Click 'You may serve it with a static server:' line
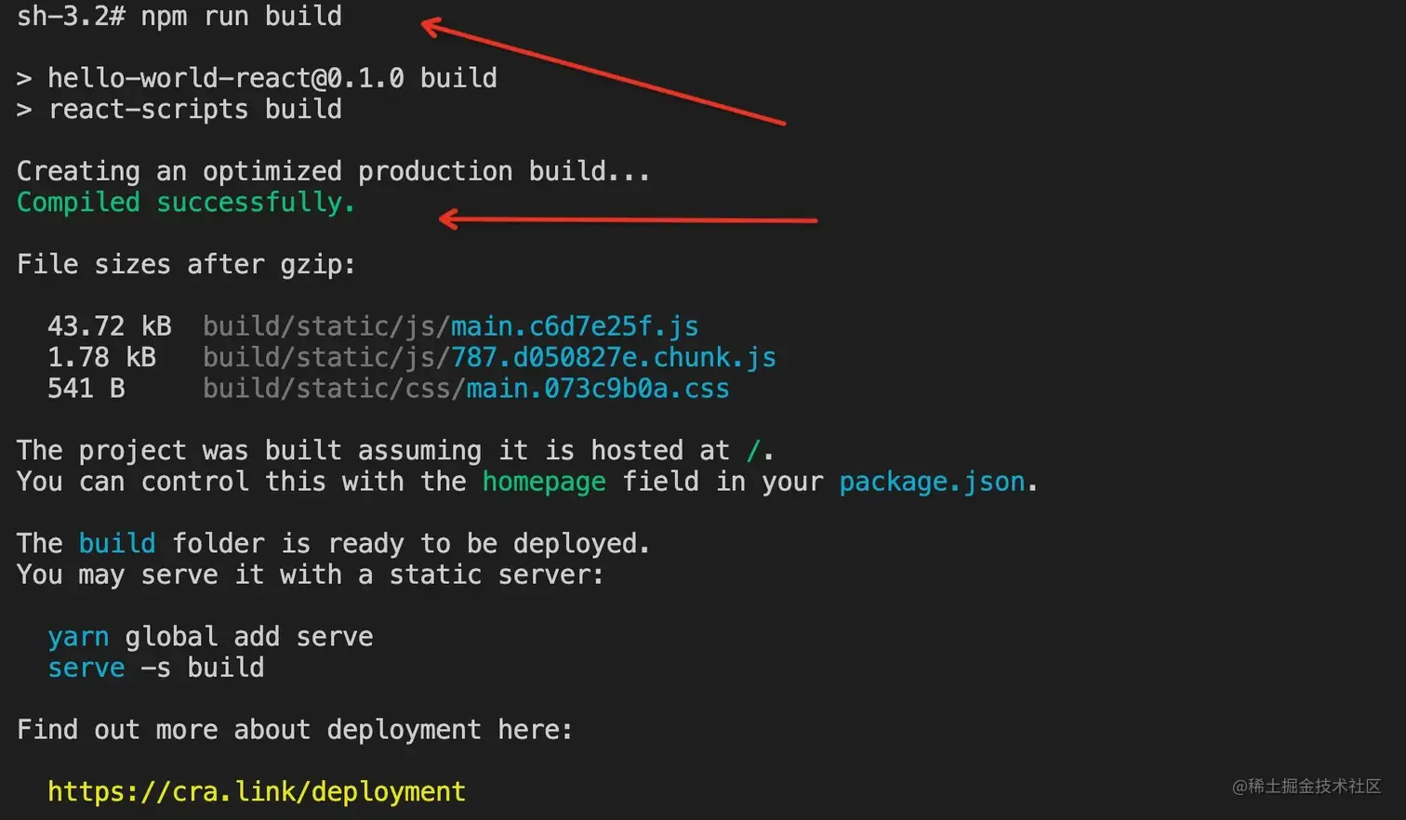1406x820 pixels. click(311, 575)
